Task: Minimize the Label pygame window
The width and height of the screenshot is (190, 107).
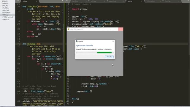Action: 110,29
